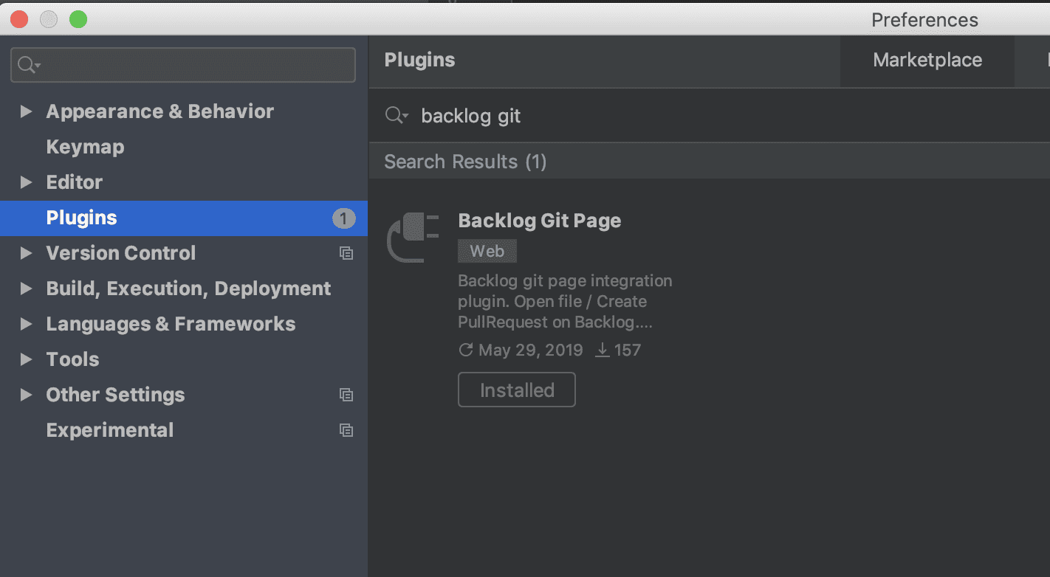The height and width of the screenshot is (577, 1050).
Task: Select Keymap in the settings sidebar
Action: 85,147
